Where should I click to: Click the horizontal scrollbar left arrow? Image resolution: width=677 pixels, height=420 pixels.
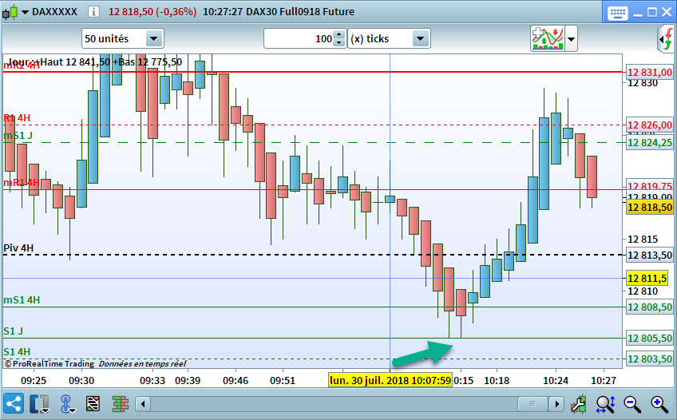(x=143, y=405)
